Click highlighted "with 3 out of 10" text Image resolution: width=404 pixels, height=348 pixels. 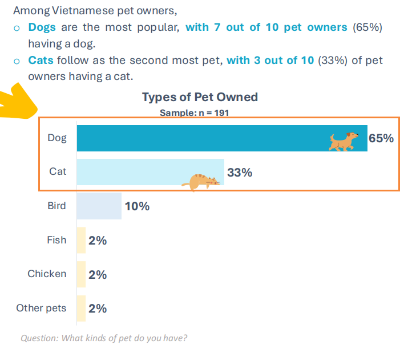(x=270, y=60)
